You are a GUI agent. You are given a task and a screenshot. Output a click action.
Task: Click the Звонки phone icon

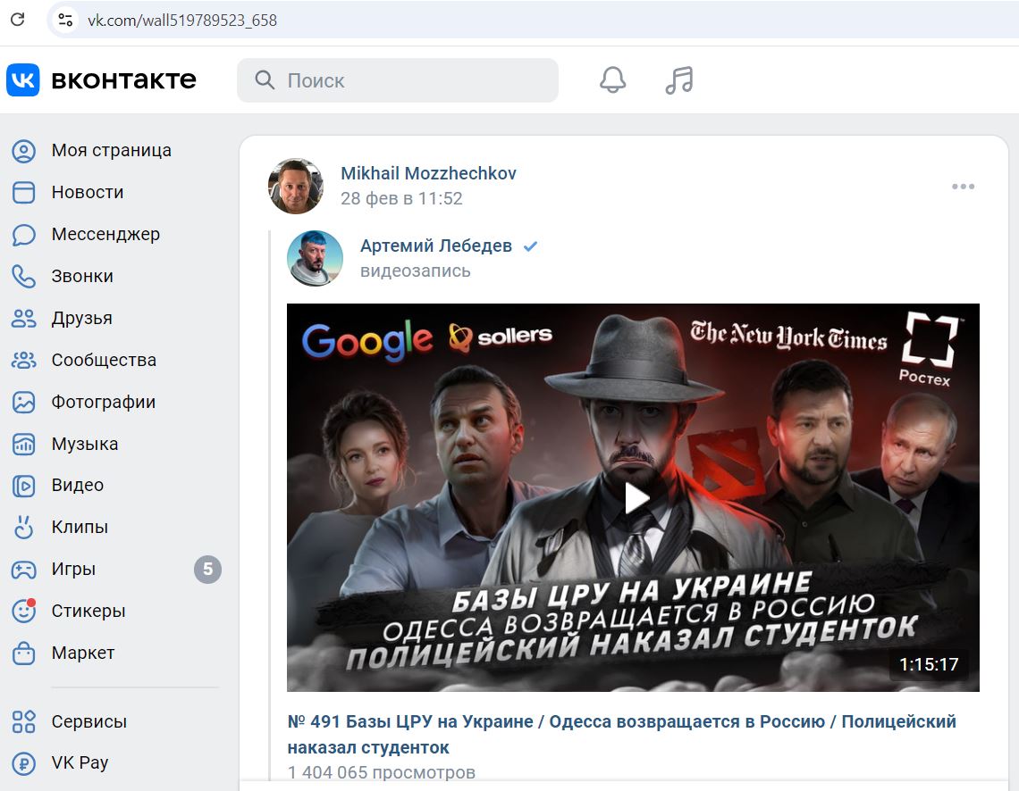point(24,277)
